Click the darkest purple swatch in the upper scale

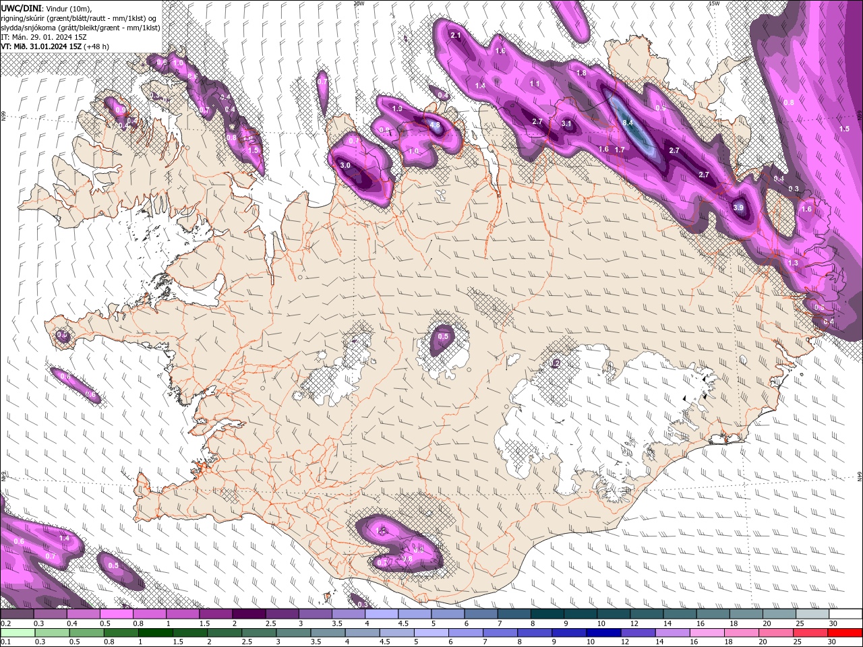pos(248,614)
